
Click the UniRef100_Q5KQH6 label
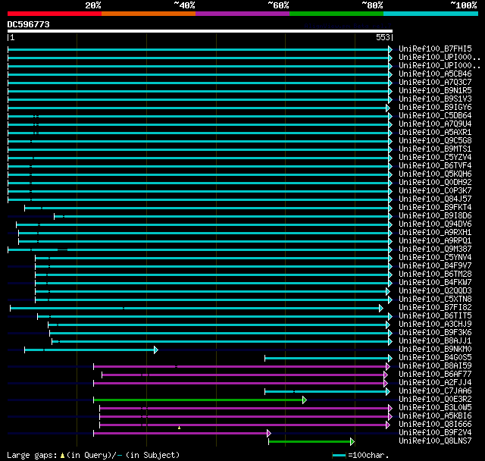435,174
